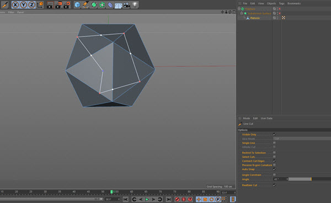Open the Slice Mode dropdown

302,138
